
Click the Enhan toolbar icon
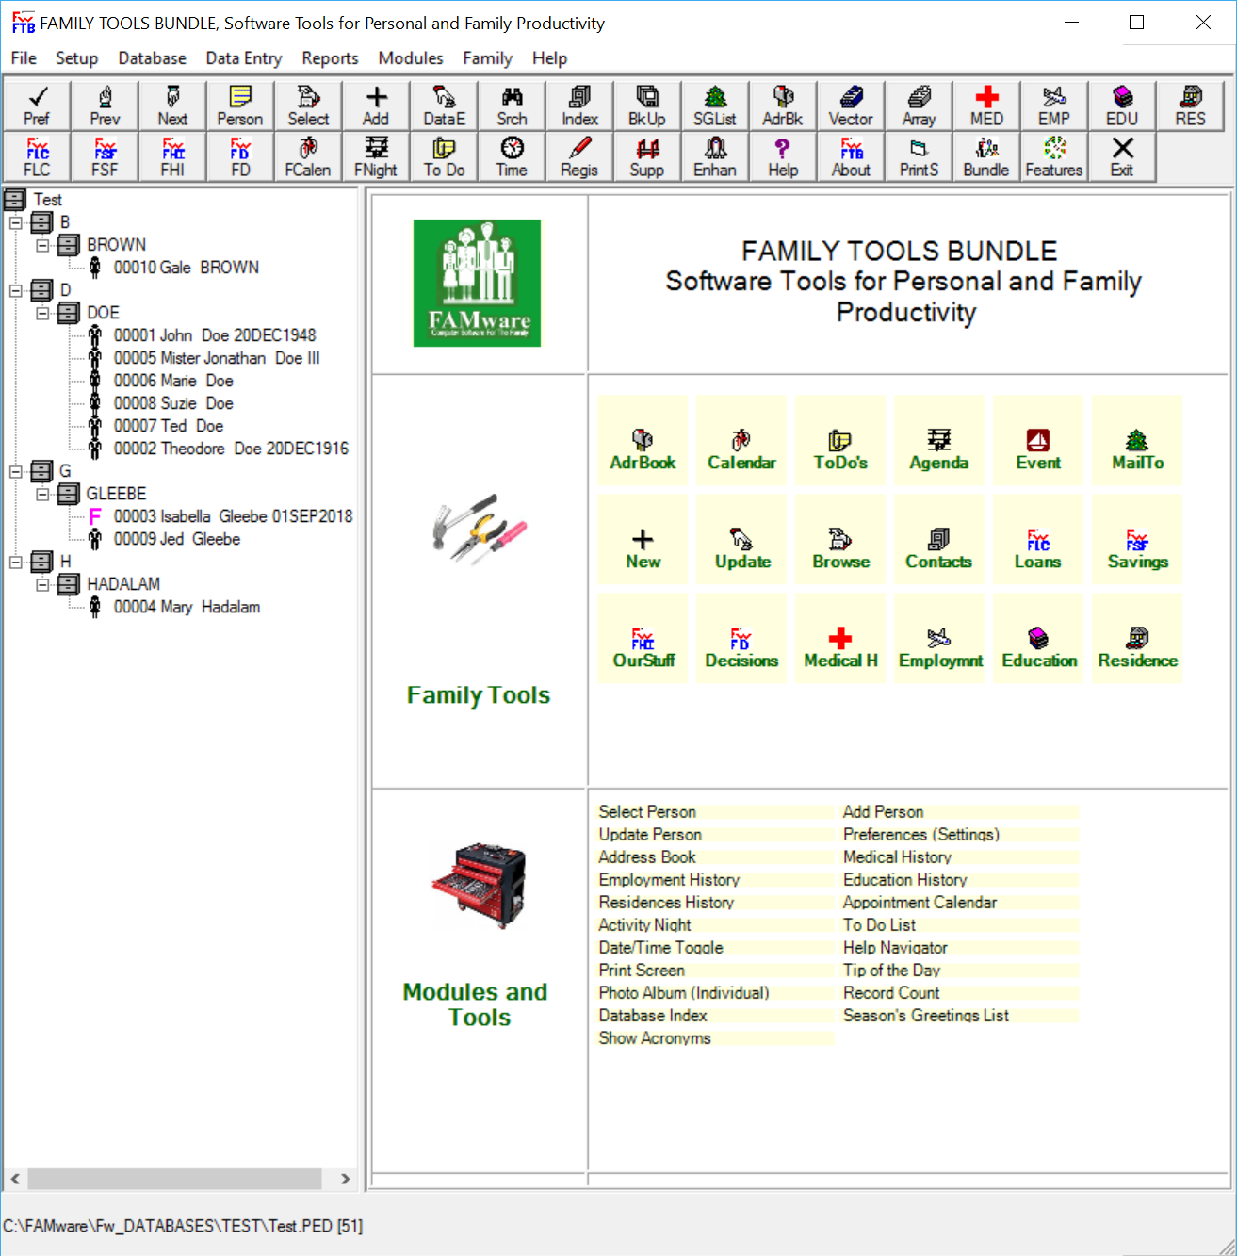coord(715,156)
